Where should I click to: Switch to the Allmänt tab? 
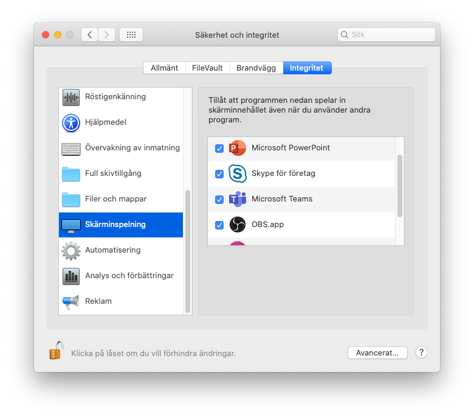pos(164,68)
